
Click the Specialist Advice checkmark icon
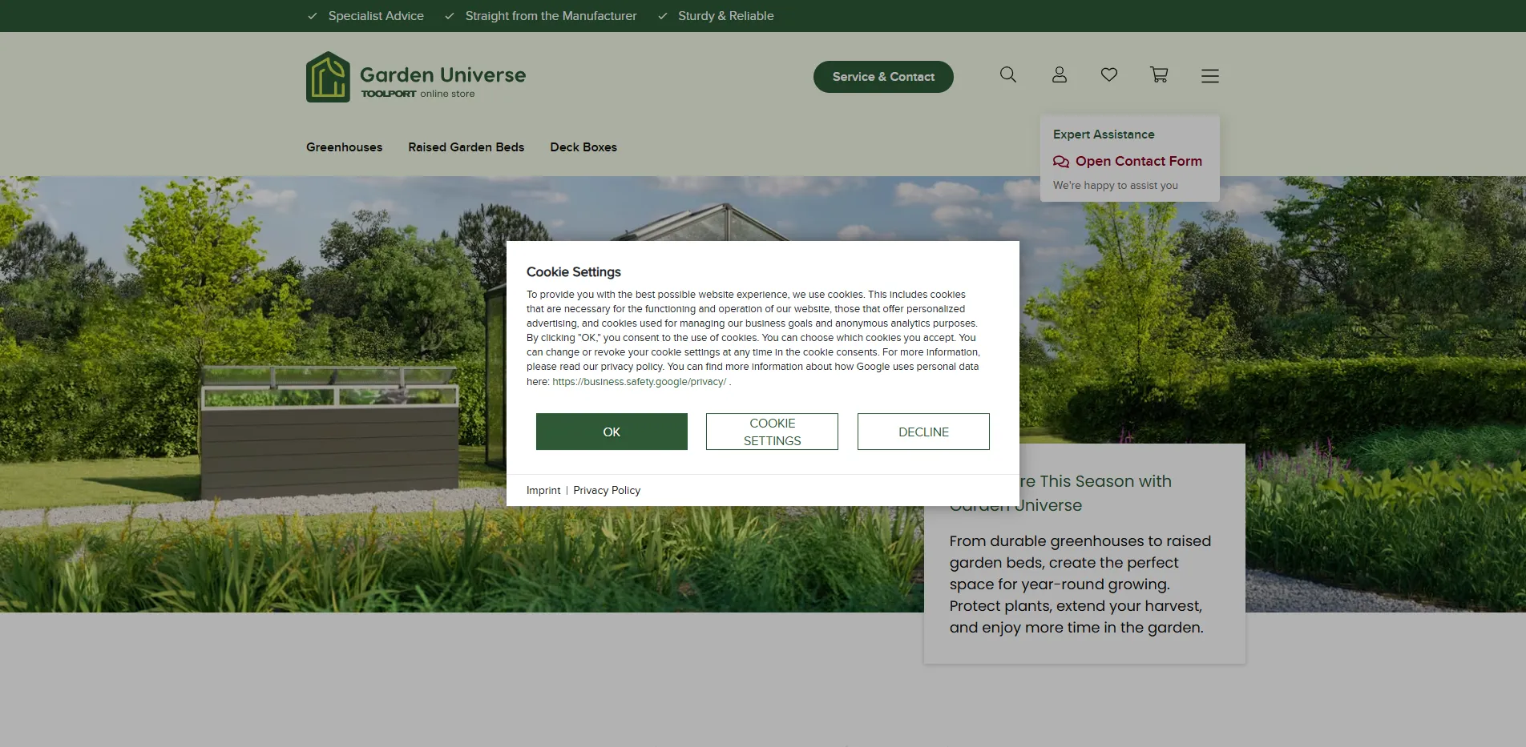click(313, 16)
